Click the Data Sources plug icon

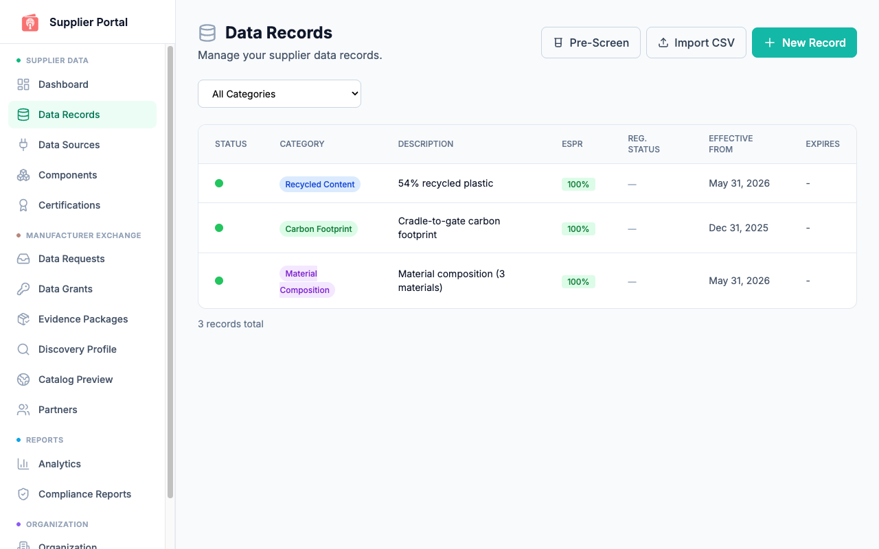coord(23,145)
